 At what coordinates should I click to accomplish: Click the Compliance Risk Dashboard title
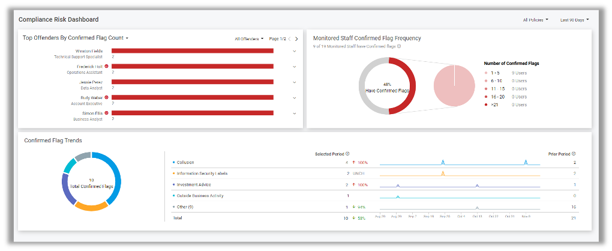tap(59, 20)
